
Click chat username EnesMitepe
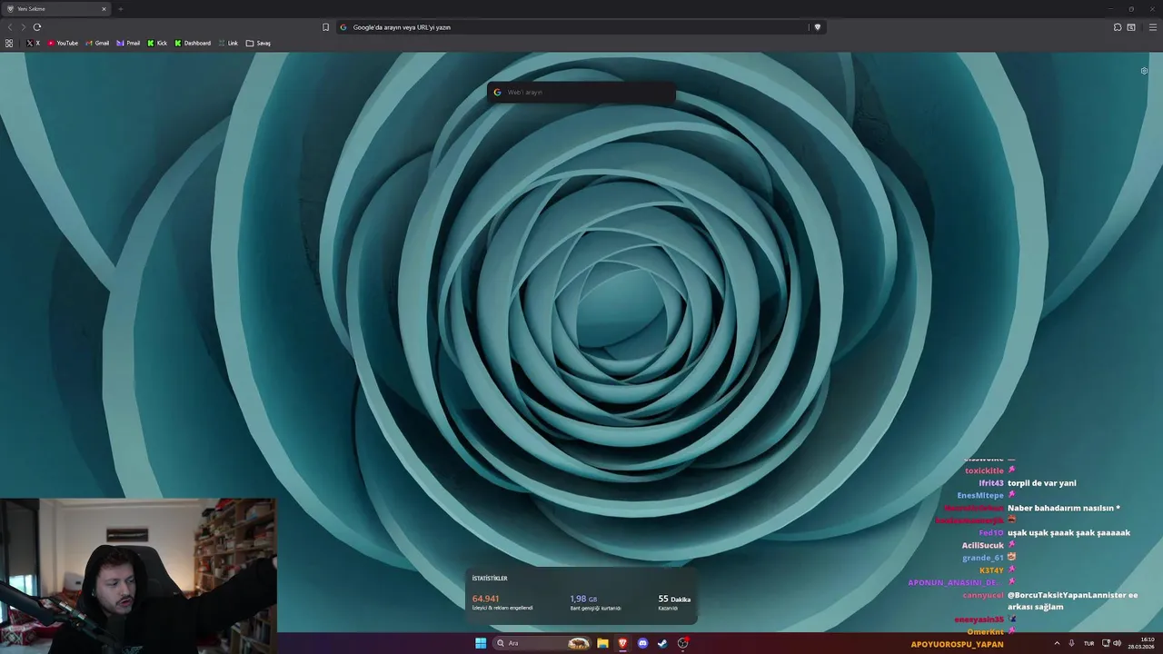pyautogui.click(x=980, y=495)
